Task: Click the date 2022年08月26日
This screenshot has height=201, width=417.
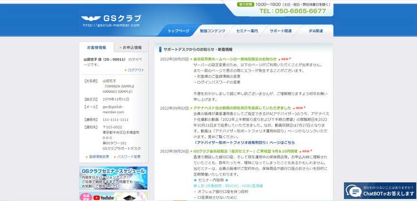Action: point(174,151)
